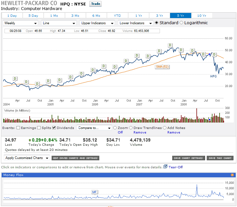
Task: Close the Money Flow panel with orange X
Action: point(232,175)
